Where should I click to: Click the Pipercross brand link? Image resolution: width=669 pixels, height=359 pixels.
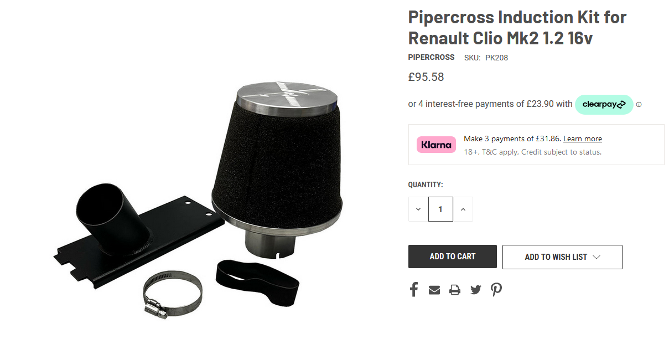coord(432,57)
